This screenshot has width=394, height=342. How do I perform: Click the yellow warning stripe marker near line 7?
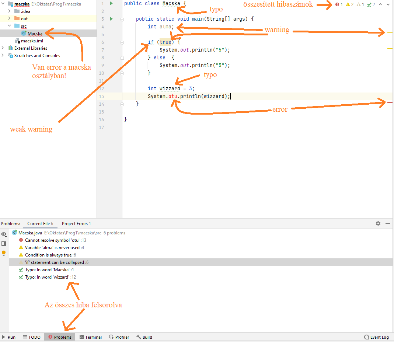pos(390,48)
